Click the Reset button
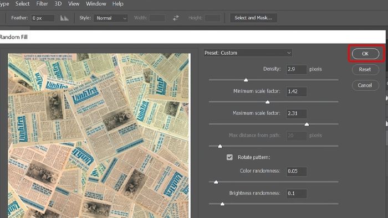Viewport: 388px width, 218px height. tap(365, 69)
